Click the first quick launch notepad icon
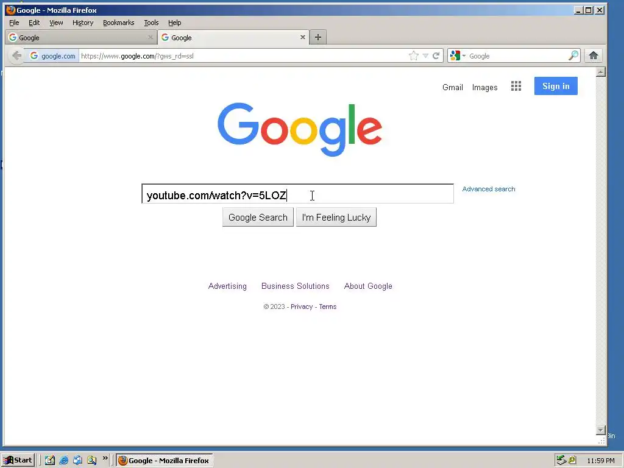The width and height of the screenshot is (624, 468). tap(50, 461)
